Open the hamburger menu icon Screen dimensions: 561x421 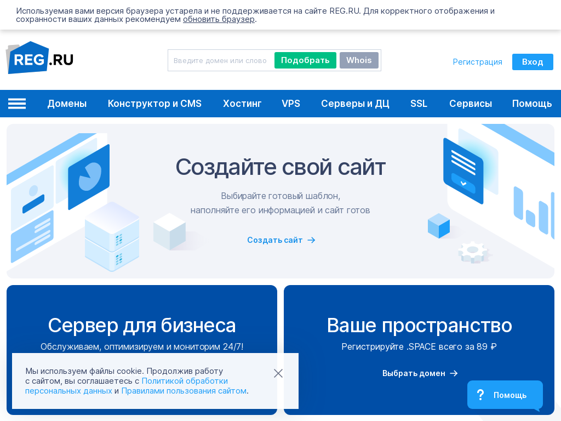coord(17,104)
